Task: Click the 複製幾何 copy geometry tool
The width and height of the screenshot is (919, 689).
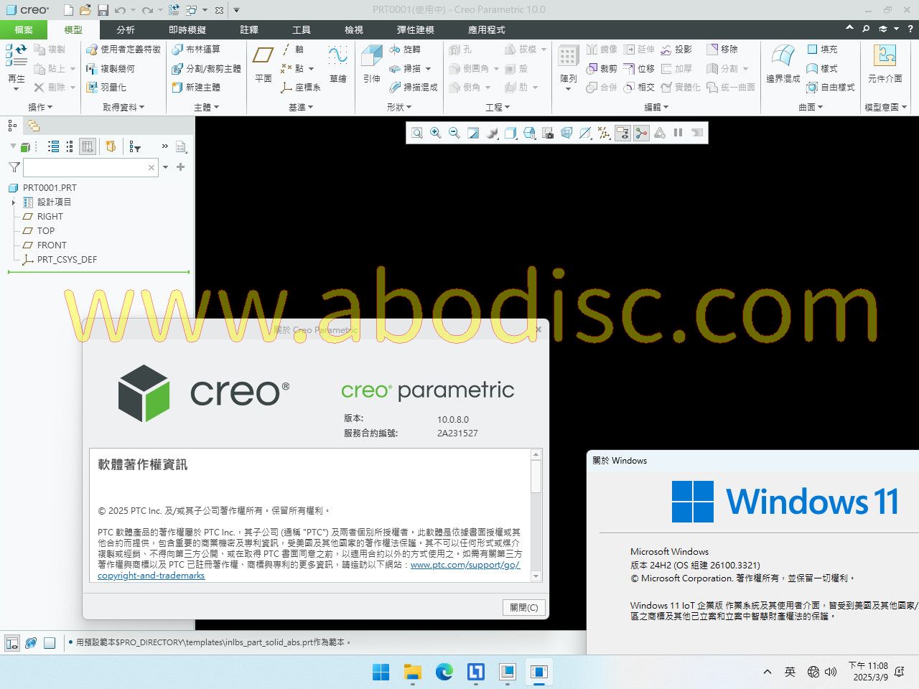Action: click(x=110, y=68)
